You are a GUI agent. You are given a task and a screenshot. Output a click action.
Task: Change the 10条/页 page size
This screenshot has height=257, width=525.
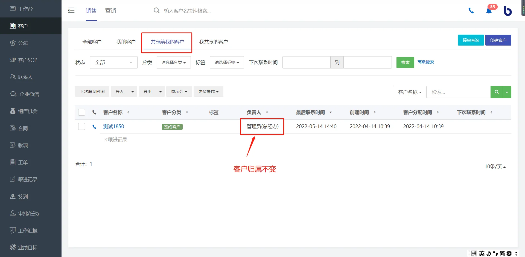click(x=495, y=166)
